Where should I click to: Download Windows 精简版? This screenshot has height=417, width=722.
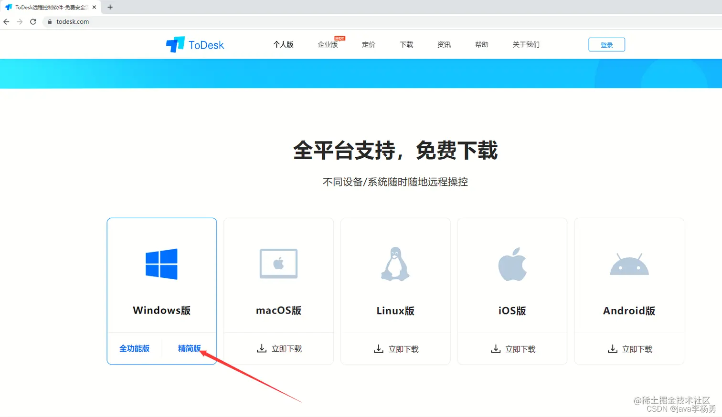point(189,348)
